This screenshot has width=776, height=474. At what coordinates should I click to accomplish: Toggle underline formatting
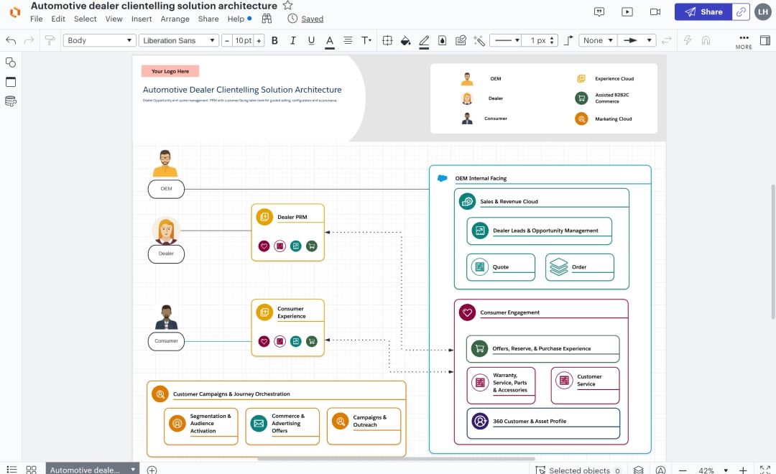point(311,41)
